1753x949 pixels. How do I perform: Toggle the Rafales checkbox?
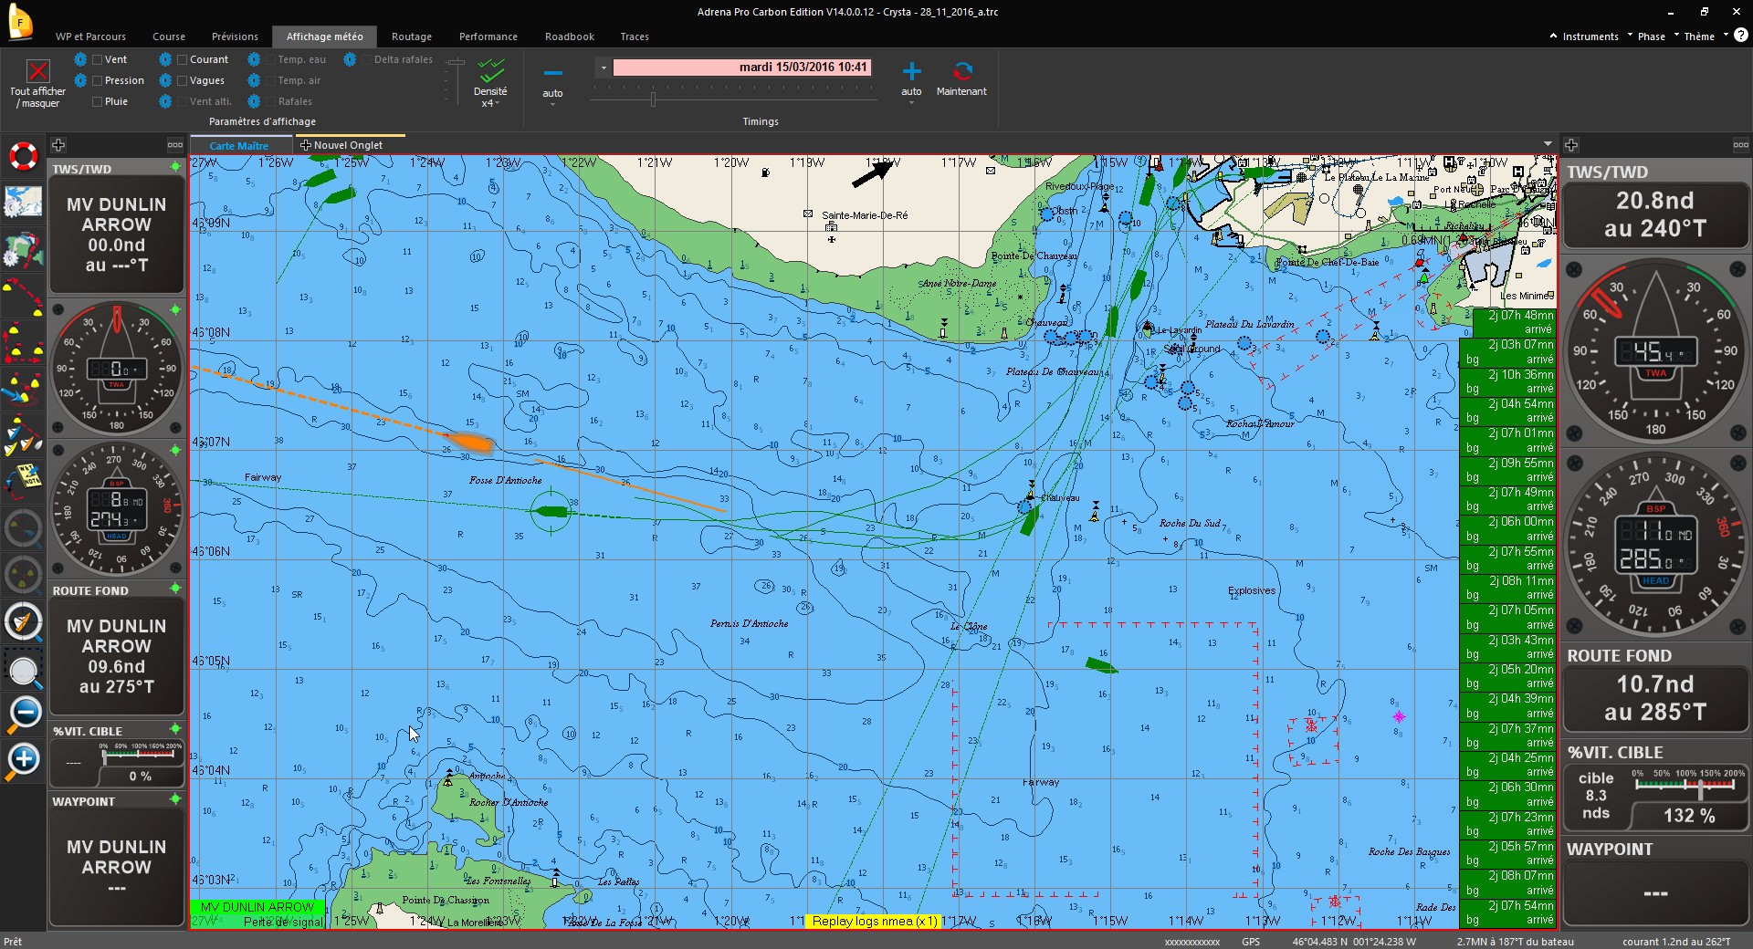point(270,102)
